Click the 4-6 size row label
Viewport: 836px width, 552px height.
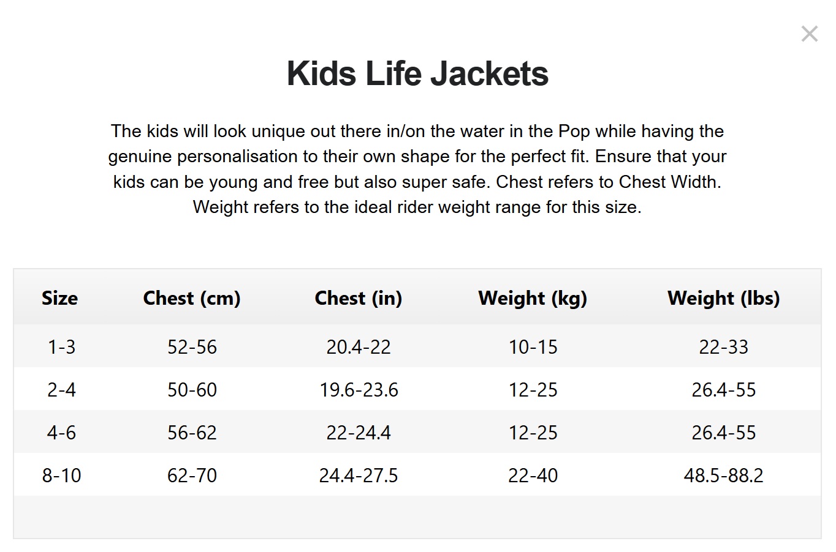click(61, 433)
